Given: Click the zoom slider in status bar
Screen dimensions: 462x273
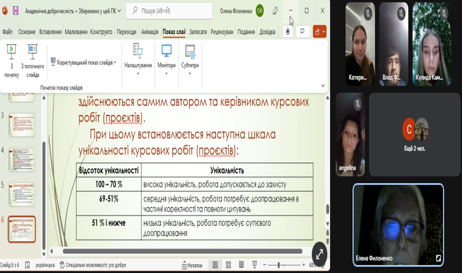Looking at the screenshot, I should (279, 265).
